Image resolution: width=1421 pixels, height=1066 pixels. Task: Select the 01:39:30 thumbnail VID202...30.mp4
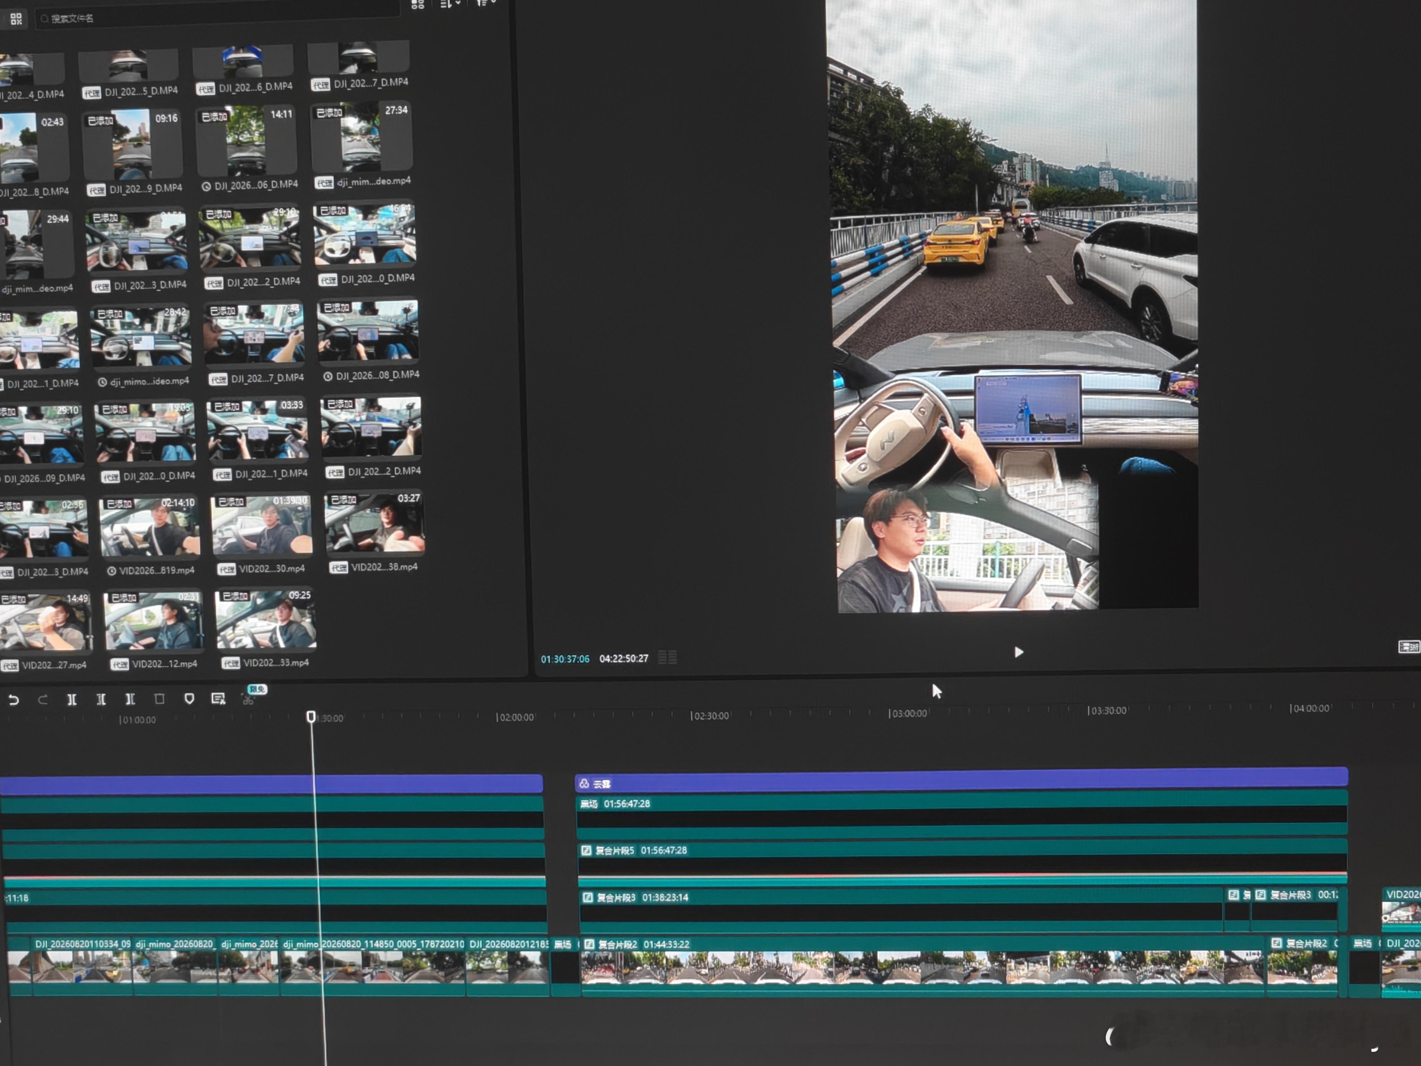point(262,524)
